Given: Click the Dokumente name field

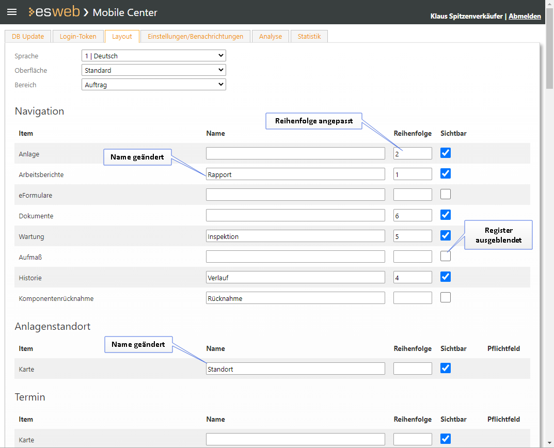Looking at the screenshot, I should click(295, 216).
